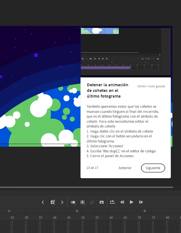The width and height of the screenshot is (181, 233).
Task: Play the timeline animation
Action: 132,202
